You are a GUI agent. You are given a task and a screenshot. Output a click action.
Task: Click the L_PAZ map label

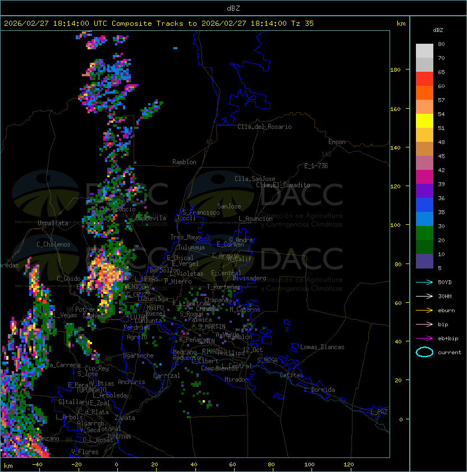379,412
